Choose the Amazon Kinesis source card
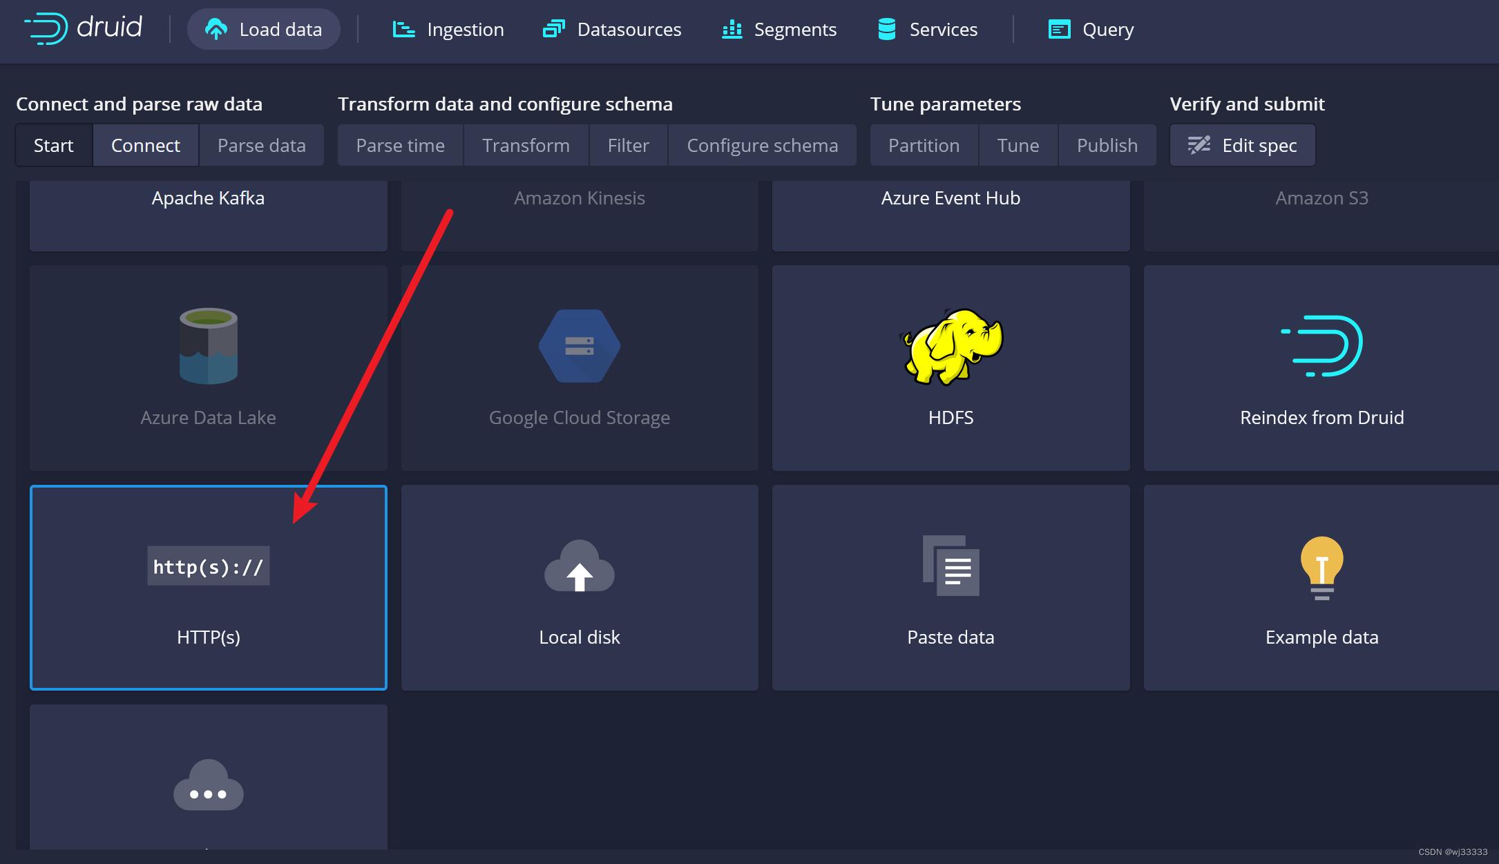The height and width of the screenshot is (864, 1499). click(580, 215)
